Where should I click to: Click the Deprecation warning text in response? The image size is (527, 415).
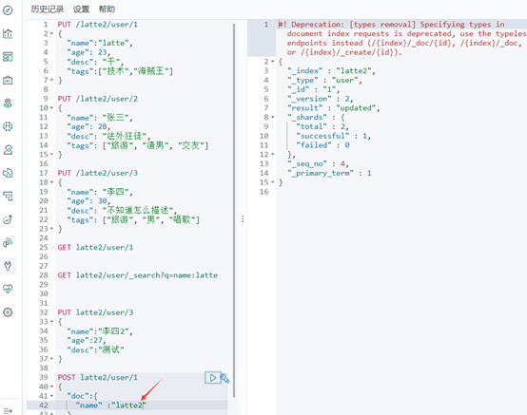[x=402, y=38]
